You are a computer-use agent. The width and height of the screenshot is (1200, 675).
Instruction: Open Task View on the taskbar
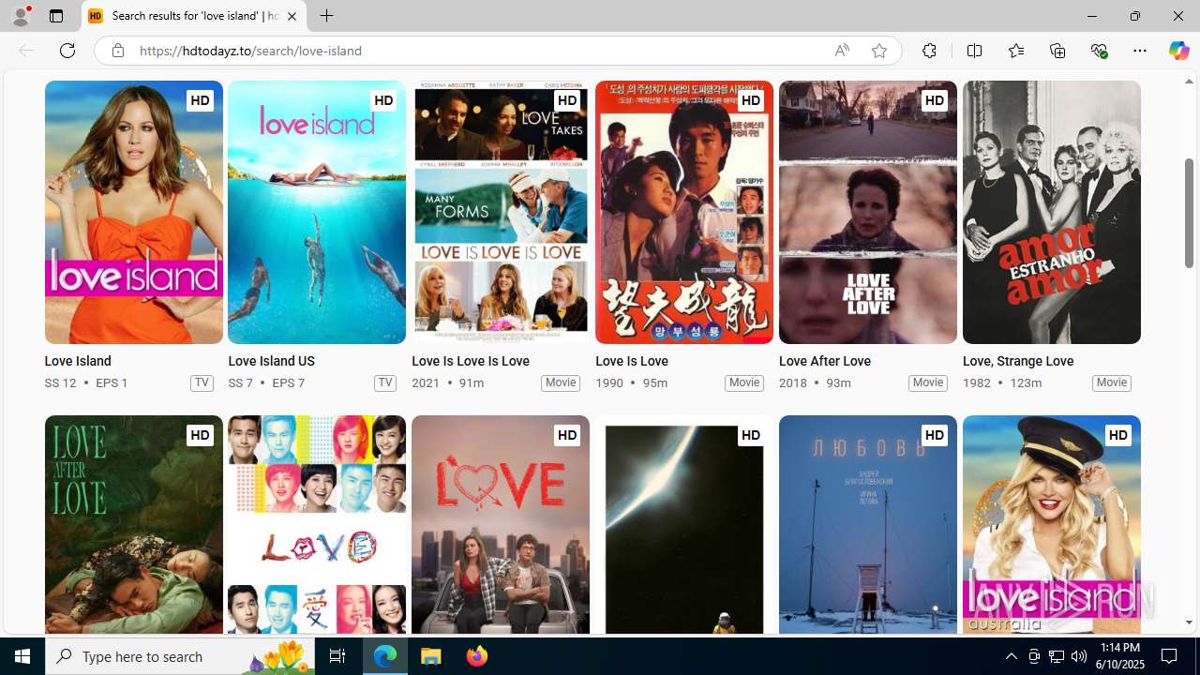point(337,656)
